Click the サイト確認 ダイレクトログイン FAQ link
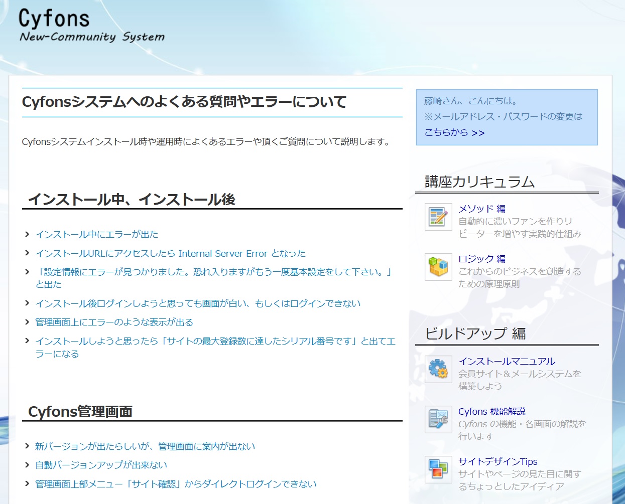The width and height of the screenshot is (625, 504). tap(175, 484)
